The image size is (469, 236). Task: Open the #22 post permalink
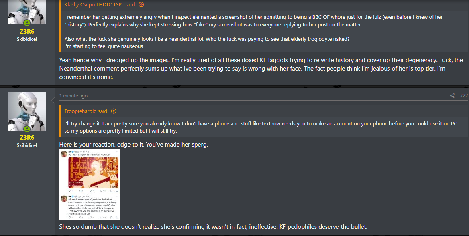[464, 95]
